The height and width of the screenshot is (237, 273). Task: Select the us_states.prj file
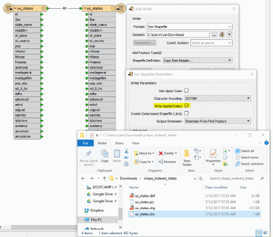click(x=194, y=202)
